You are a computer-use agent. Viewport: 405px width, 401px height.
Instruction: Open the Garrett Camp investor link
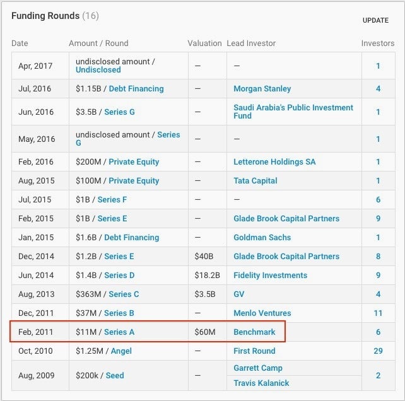(258, 368)
